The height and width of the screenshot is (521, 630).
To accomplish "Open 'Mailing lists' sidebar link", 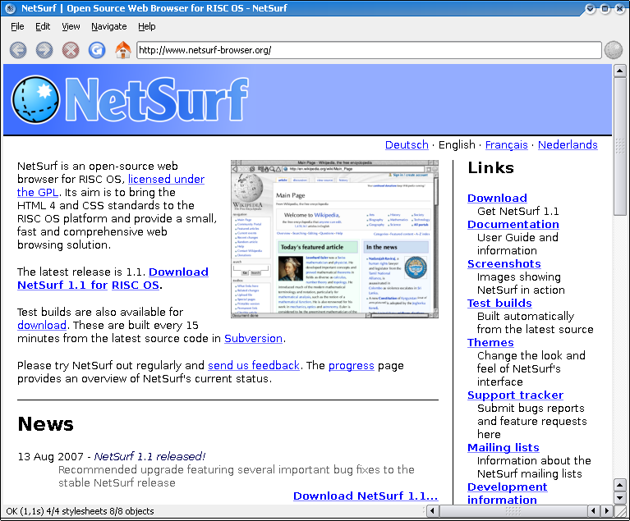I will click(x=503, y=447).
